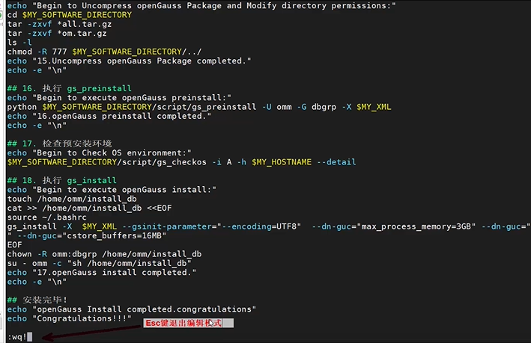Click the 'echo "Congratulations!!!"' line
The height and width of the screenshot is (343, 531).
click(x=70, y=318)
